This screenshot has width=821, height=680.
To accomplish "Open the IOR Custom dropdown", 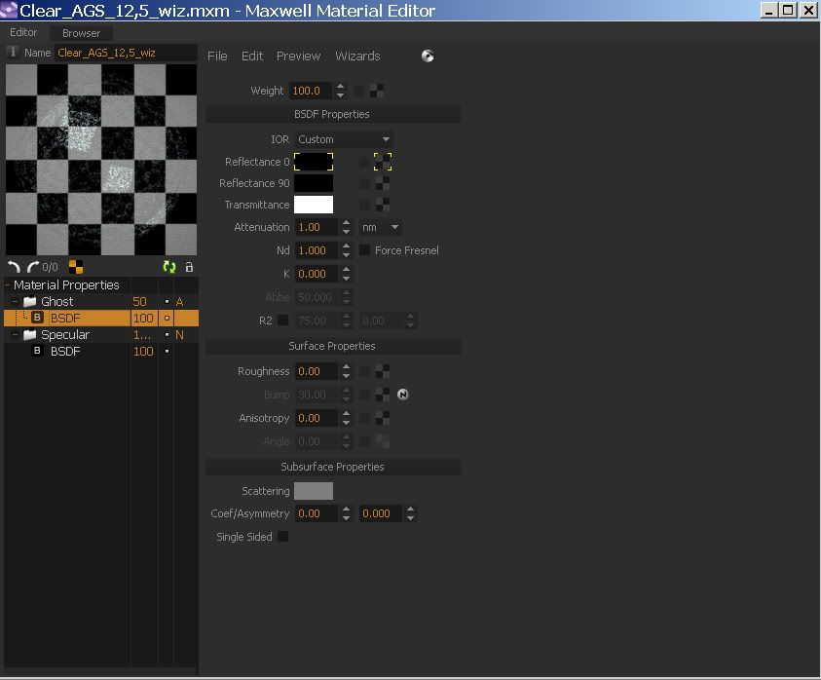I will click(345, 139).
